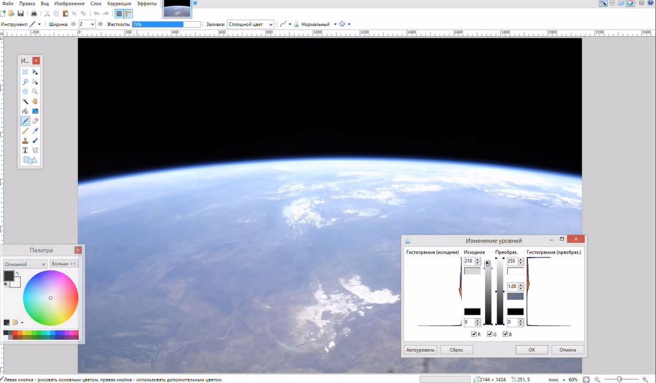The image size is (656, 383).
Task: Toggle the pixel grid button
Action: tap(119, 13)
